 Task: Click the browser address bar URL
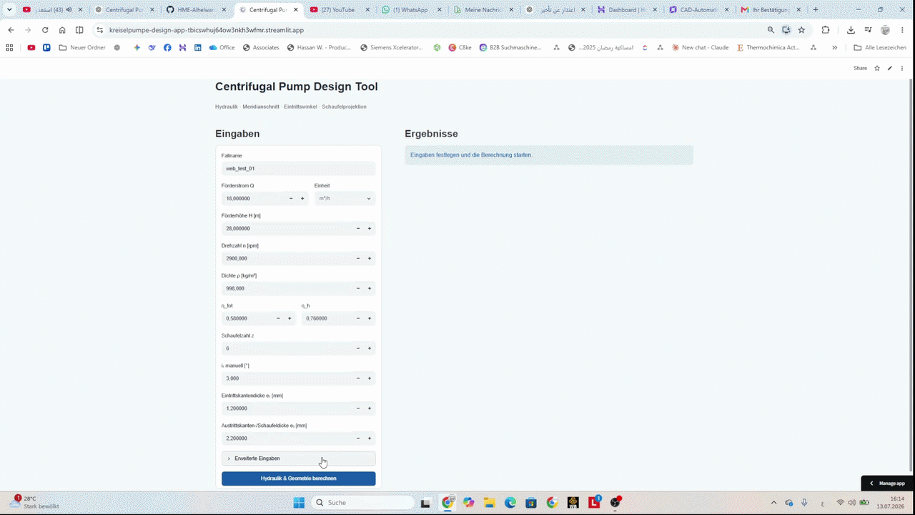coord(207,30)
